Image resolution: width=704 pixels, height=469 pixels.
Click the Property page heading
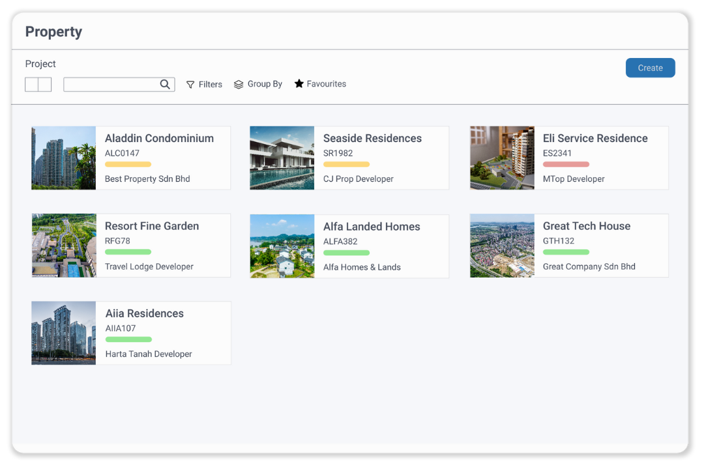(x=54, y=32)
